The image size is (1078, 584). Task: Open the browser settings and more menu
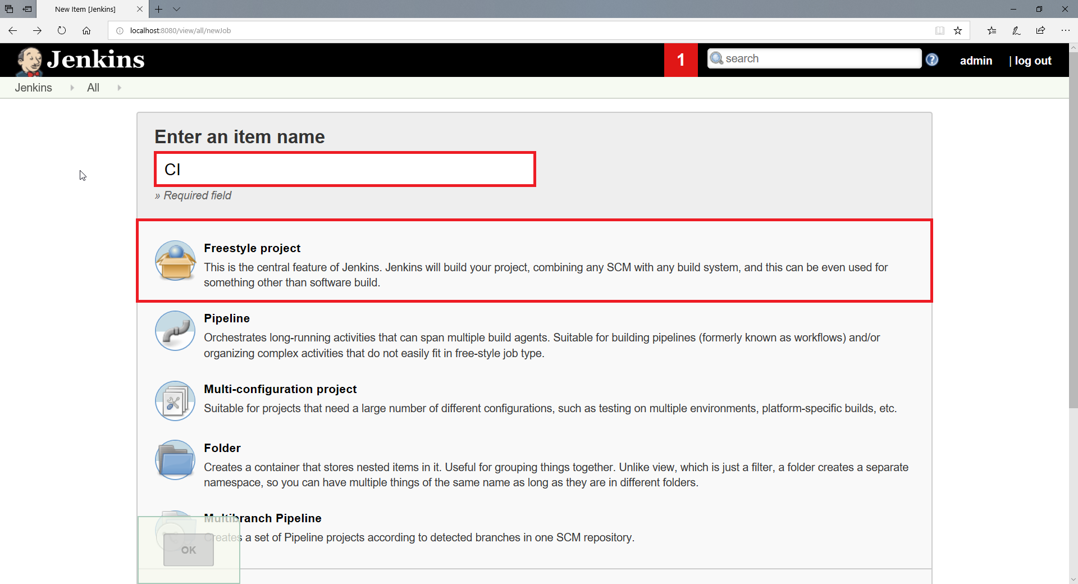[x=1066, y=31]
